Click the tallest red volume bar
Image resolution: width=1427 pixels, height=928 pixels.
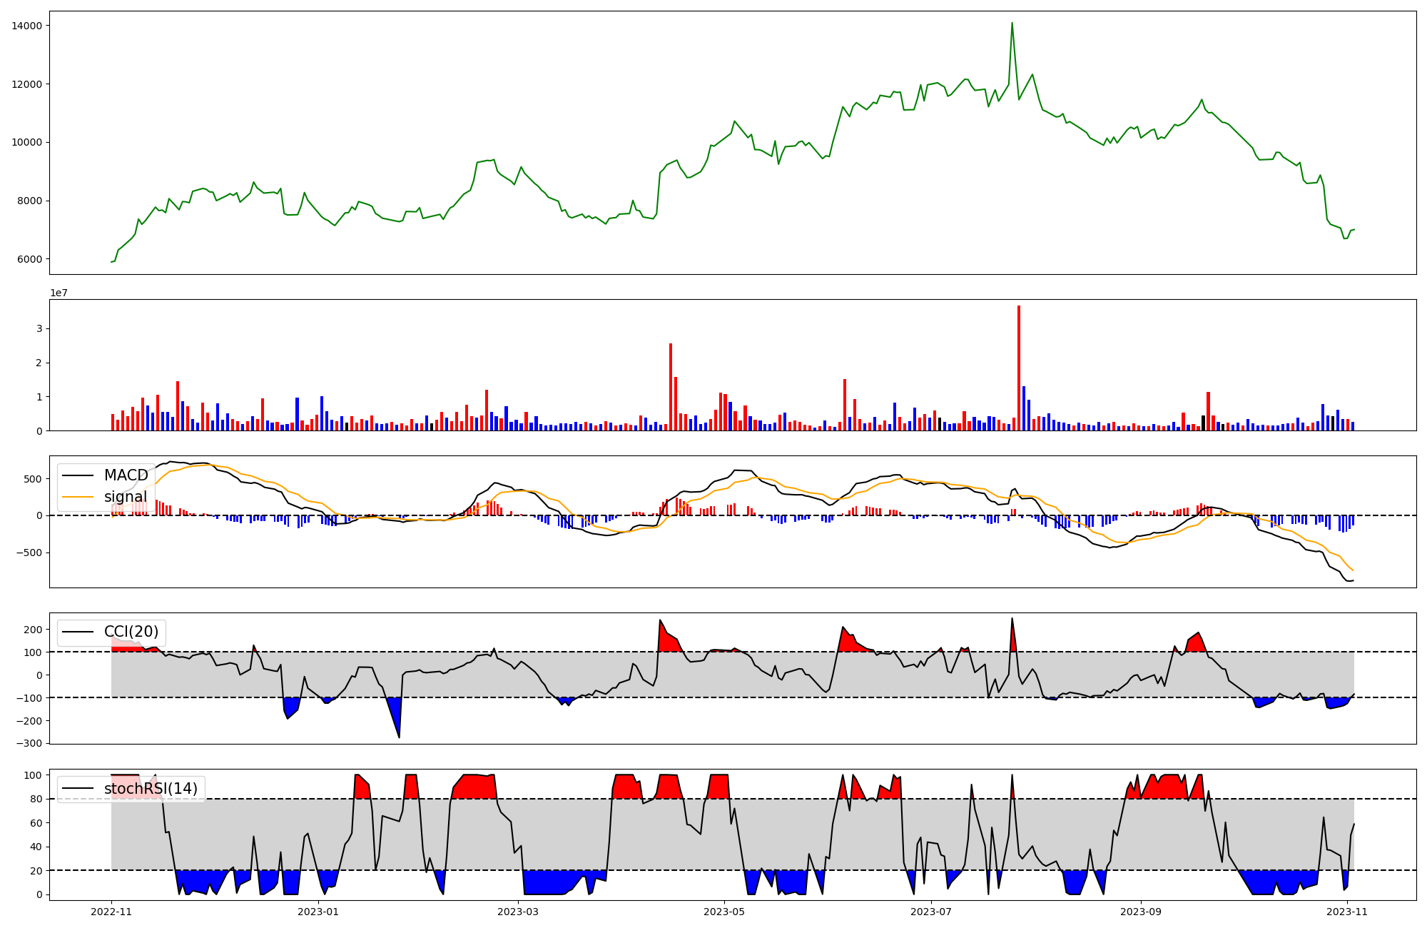coord(1019,368)
